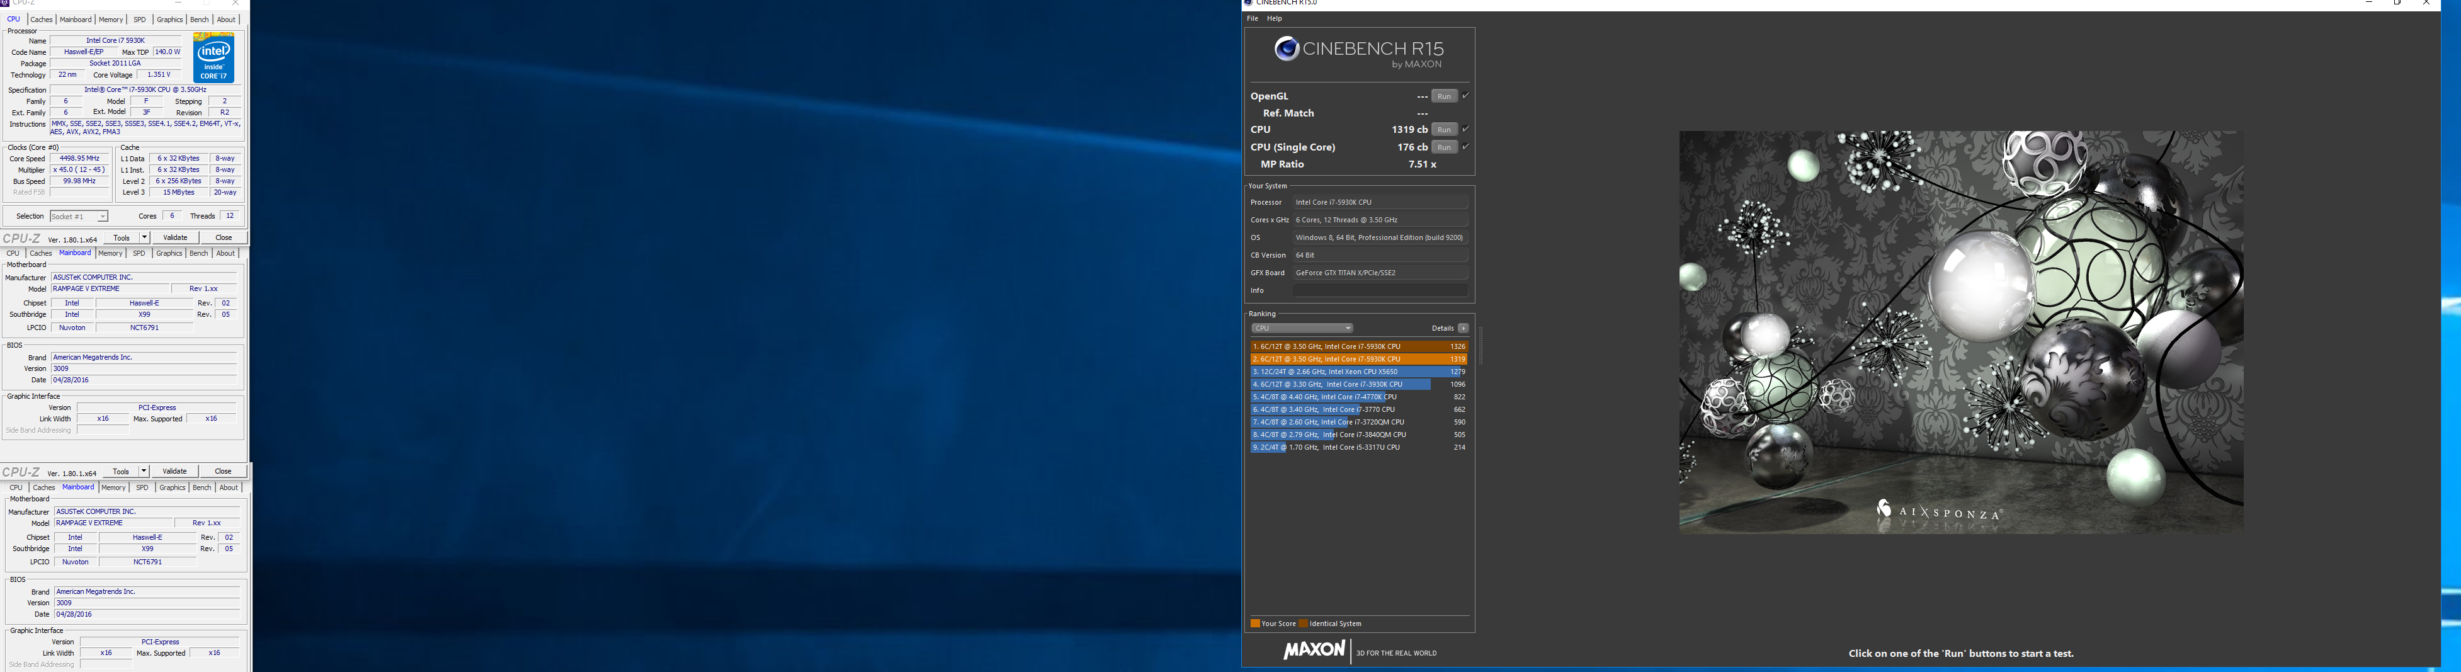Click Close in top CPU-Z window
This screenshot has width=2461, height=672.
click(x=224, y=237)
